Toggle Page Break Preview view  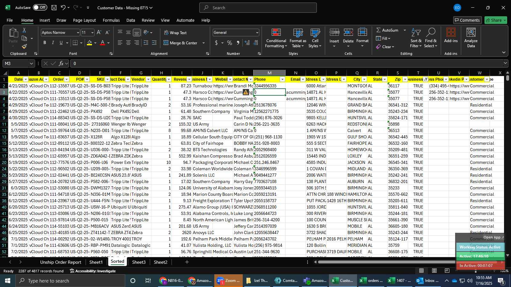coord(447,271)
